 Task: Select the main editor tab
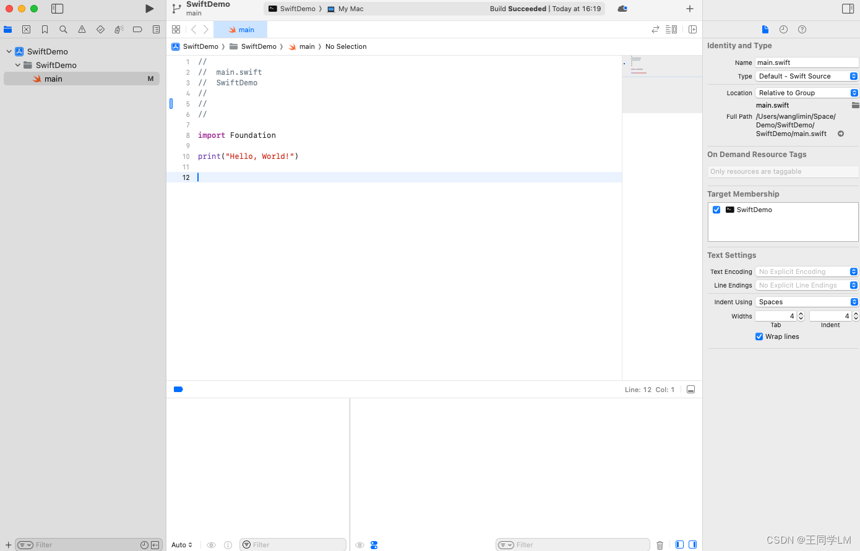(241, 30)
